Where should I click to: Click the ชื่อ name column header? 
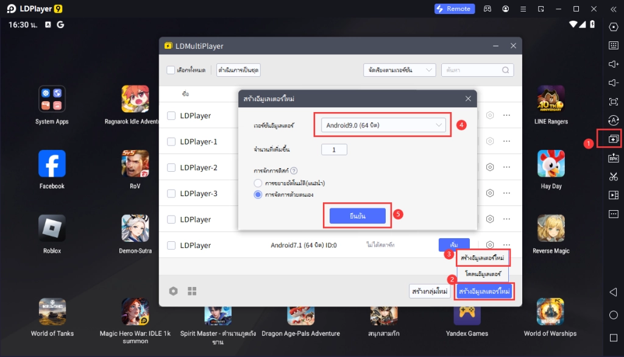pos(185,94)
